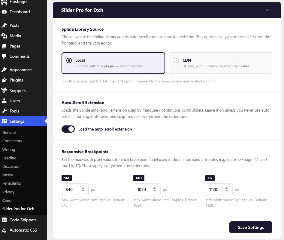Screen dimensions: 284x240
Task: Select the Local library source radio
Action: 69,60
